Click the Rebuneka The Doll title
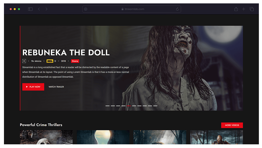The height and width of the screenshot is (148, 262). pyautogui.click(x=66, y=52)
